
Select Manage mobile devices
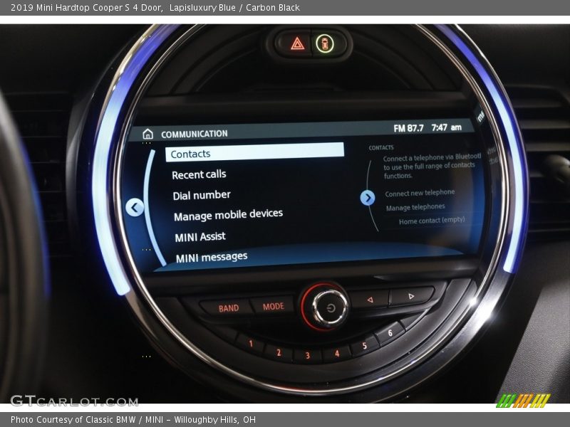tap(228, 215)
